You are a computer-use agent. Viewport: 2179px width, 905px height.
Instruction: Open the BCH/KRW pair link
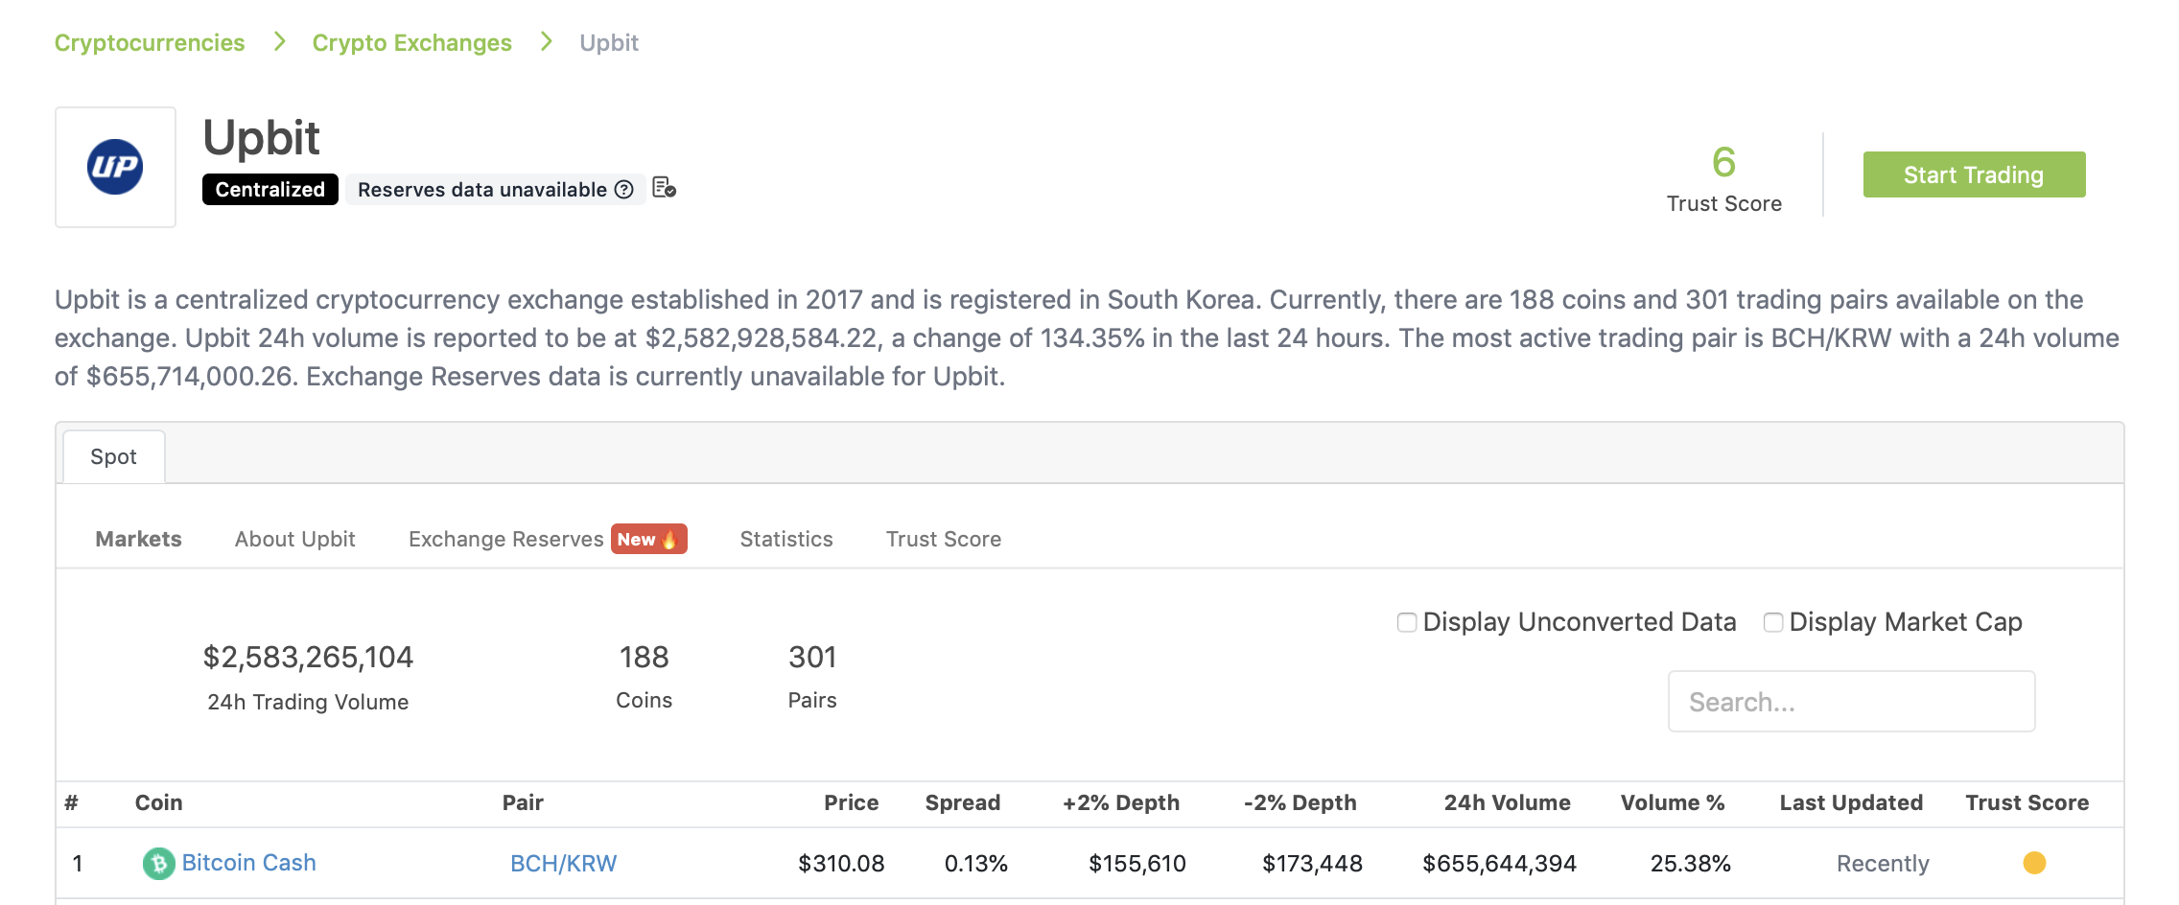(563, 864)
